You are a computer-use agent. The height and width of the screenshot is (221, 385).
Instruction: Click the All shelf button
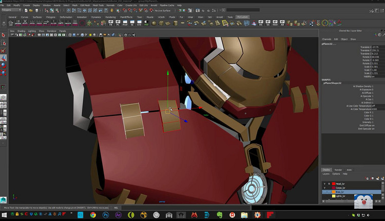282,23
